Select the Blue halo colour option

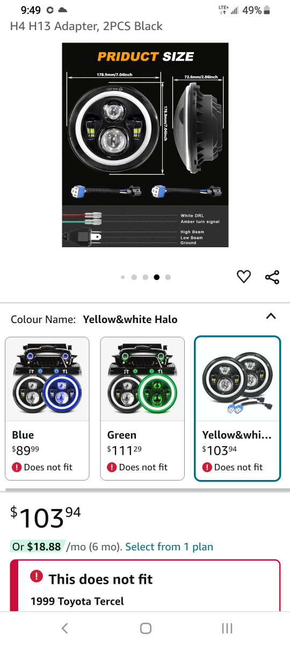pyautogui.click(x=47, y=408)
